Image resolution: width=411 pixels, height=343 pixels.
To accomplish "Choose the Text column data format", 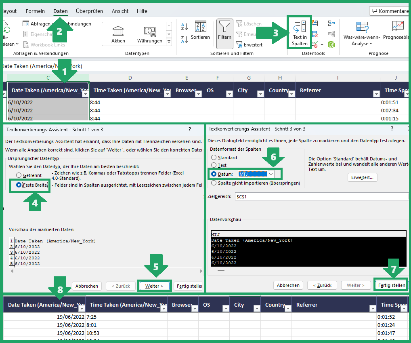I will (x=214, y=165).
